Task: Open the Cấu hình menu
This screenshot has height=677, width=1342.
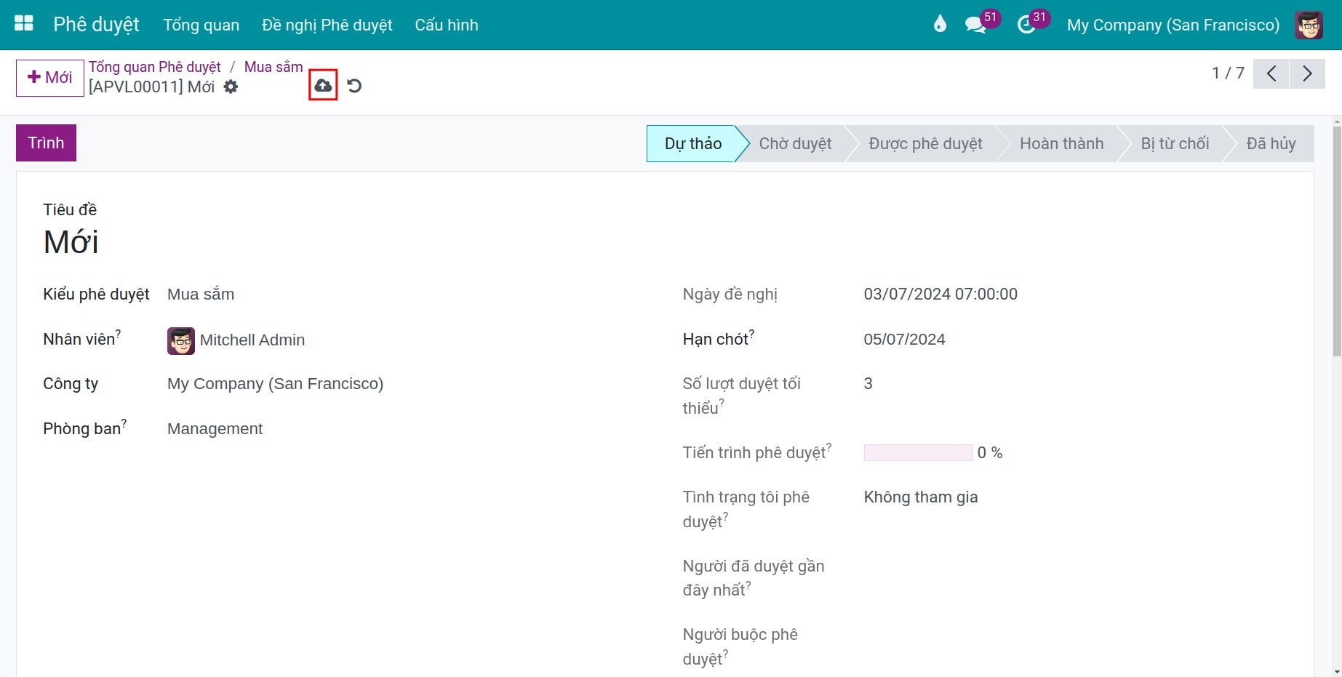Action: 447,25
